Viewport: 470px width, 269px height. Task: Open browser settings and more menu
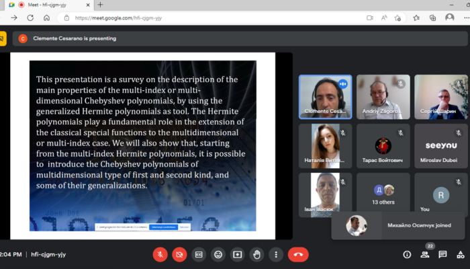click(x=466, y=18)
